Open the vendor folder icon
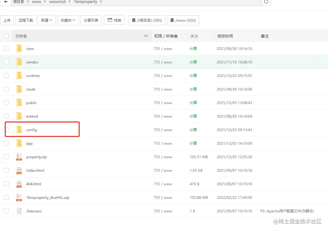 click(x=19, y=62)
